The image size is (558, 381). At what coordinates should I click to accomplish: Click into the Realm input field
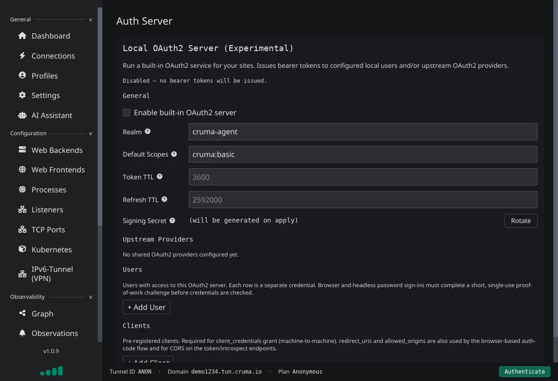pyautogui.click(x=363, y=131)
